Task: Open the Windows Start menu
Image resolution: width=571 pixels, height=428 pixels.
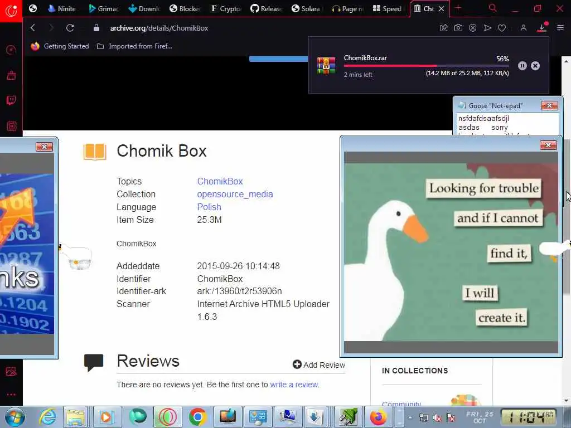Action: pyautogui.click(x=14, y=417)
